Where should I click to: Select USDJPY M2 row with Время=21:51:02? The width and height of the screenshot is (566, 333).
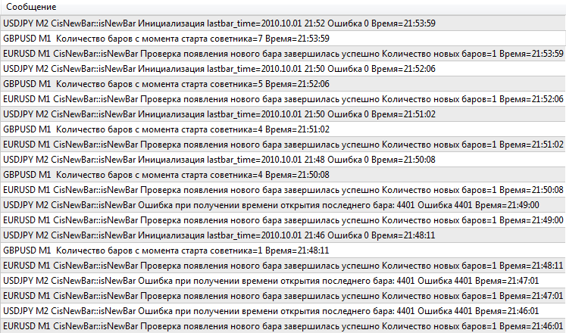283,114
